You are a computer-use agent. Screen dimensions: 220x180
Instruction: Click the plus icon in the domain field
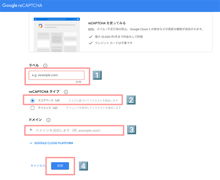pyautogui.click(x=31, y=130)
